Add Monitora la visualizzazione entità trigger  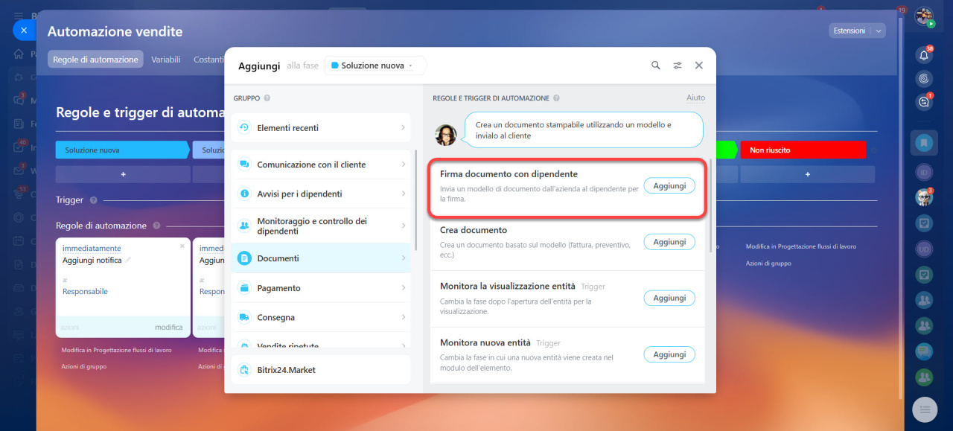pos(669,298)
